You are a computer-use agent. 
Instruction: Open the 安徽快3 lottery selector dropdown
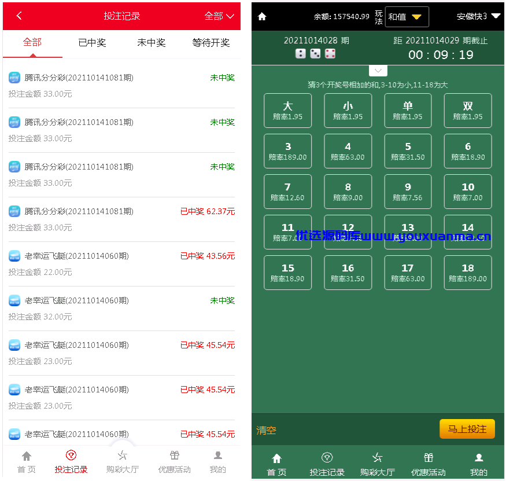(x=478, y=16)
